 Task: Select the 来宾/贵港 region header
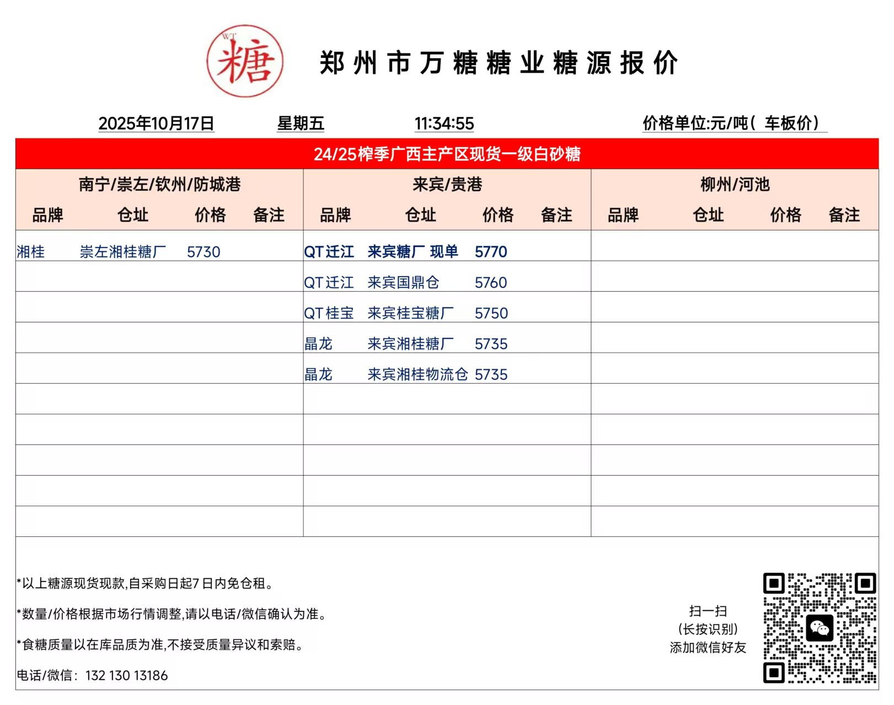(447, 184)
